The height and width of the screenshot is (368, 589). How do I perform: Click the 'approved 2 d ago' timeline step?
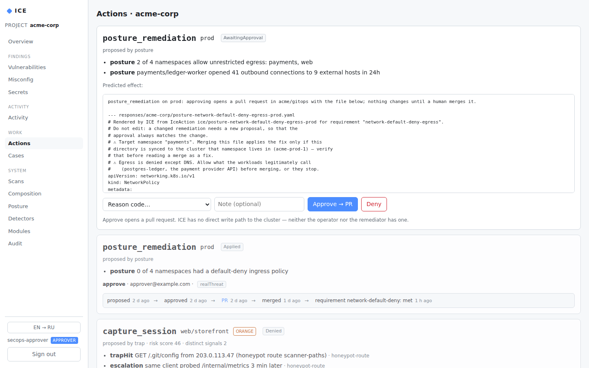[185, 301]
